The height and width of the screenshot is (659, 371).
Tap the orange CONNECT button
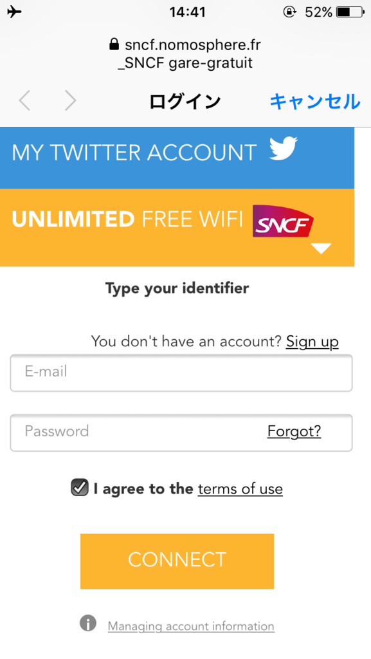pyautogui.click(x=177, y=561)
